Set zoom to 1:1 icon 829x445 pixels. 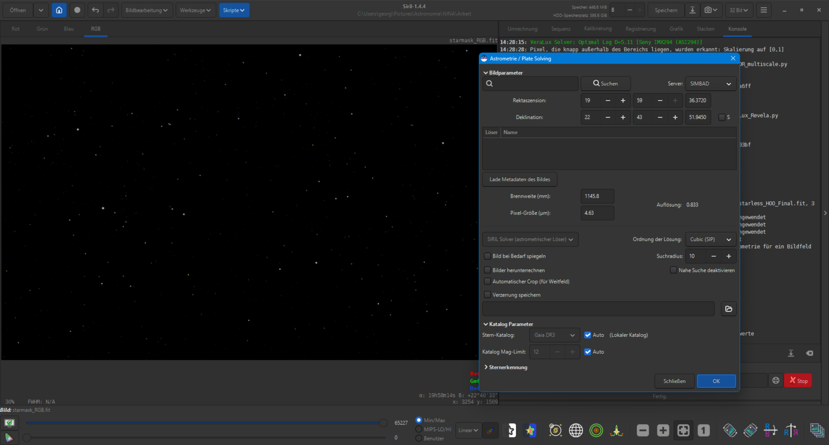pos(704,431)
